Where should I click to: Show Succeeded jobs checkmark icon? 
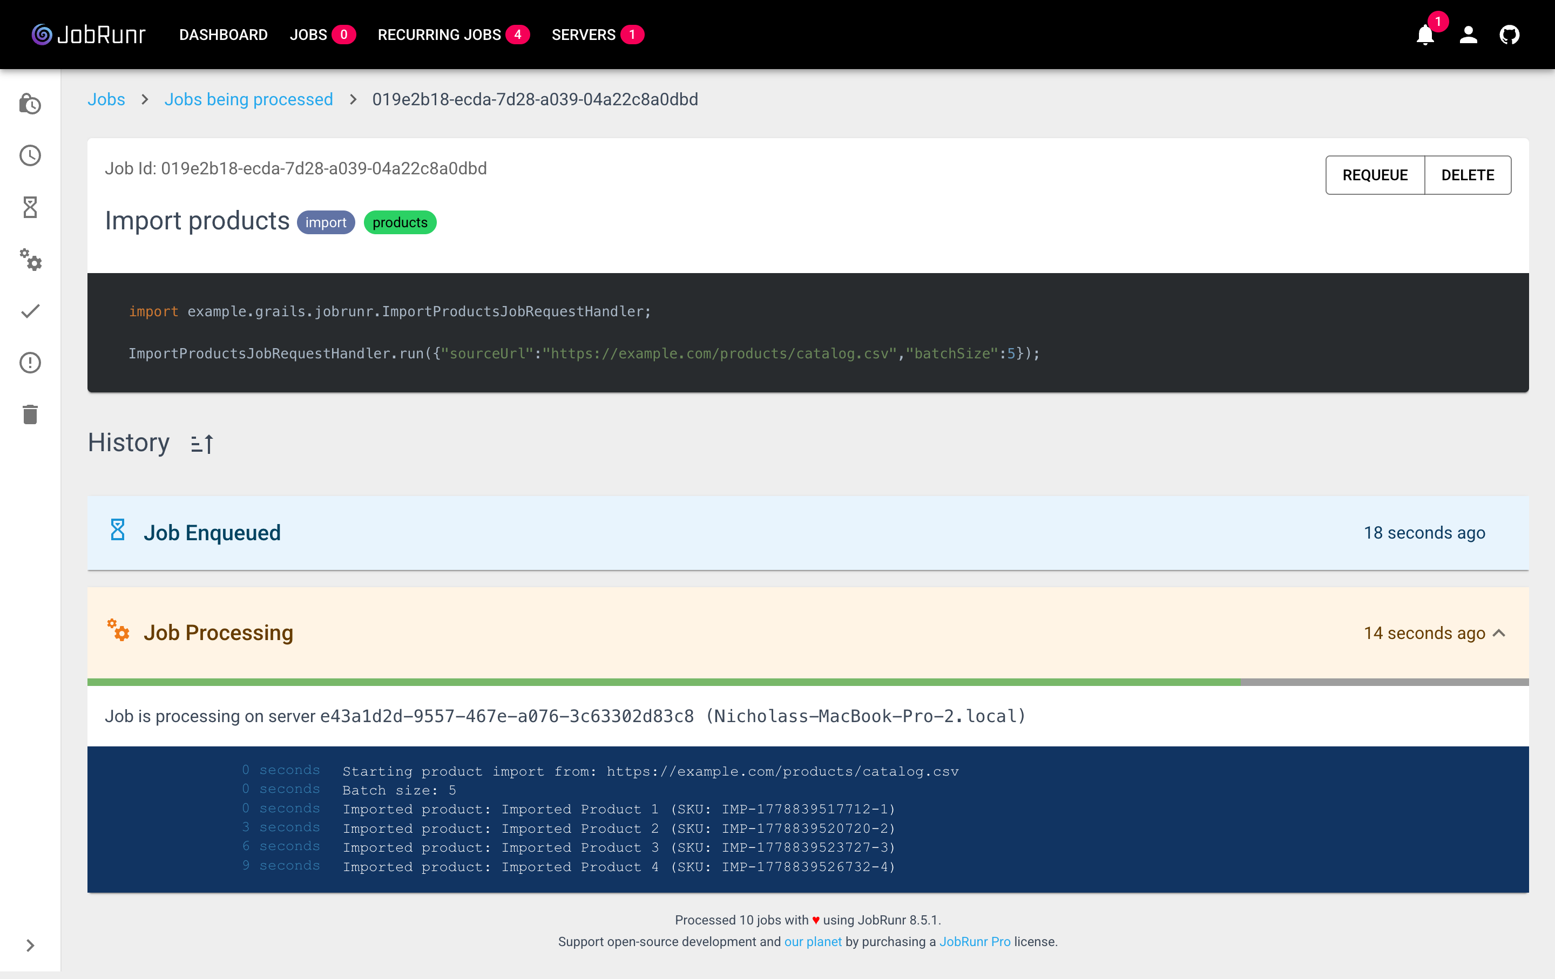tap(30, 311)
